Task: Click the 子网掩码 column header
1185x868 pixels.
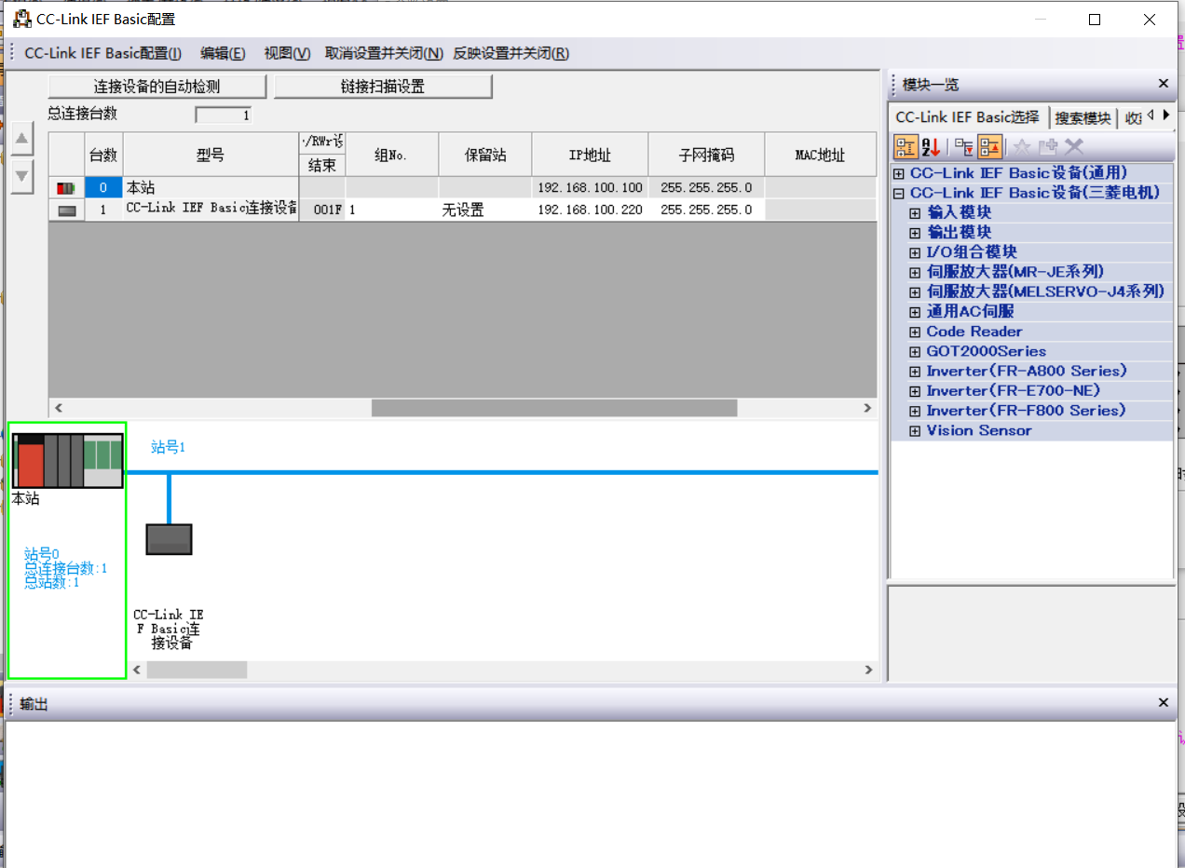Action: (706, 155)
